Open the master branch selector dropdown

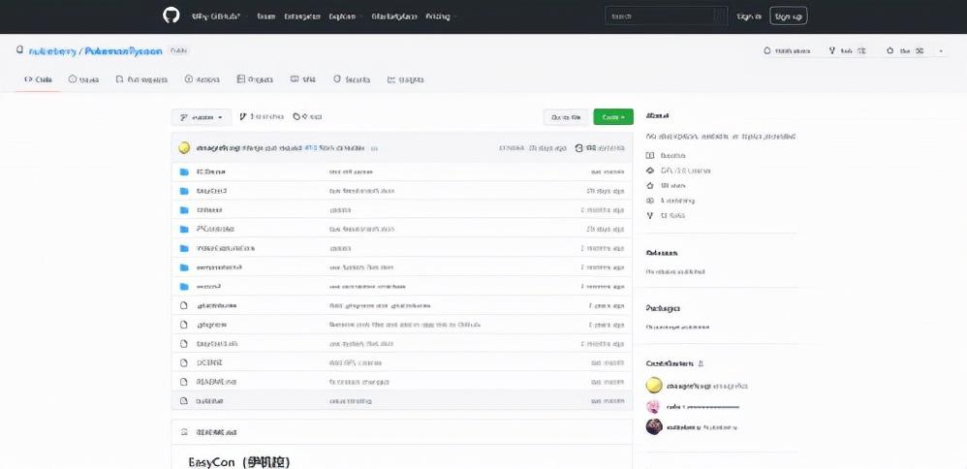202,117
